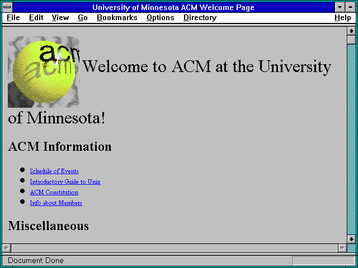The height and width of the screenshot is (268, 358).
Task: Click the vertical scrollbar thumb
Action: [x=351, y=40]
